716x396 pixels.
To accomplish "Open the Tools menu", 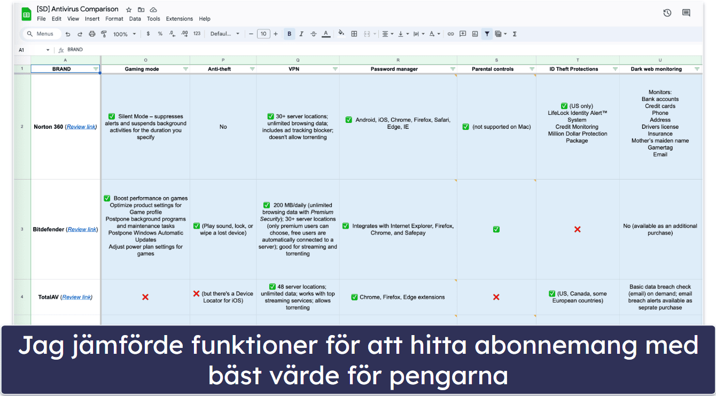I will tap(153, 19).
